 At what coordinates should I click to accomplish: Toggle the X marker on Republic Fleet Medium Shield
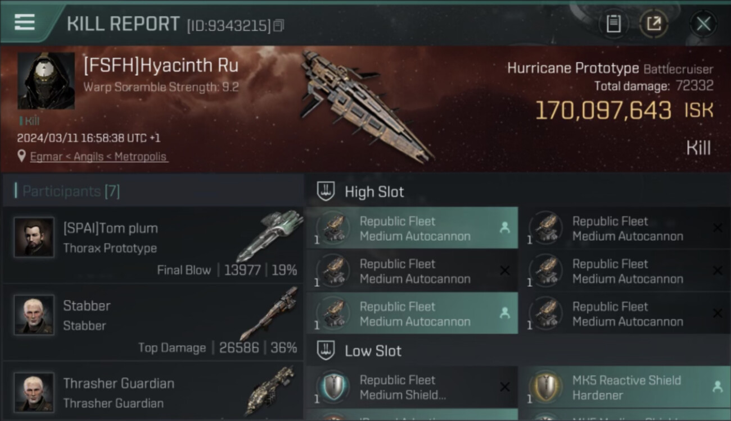tap(504, 387)
